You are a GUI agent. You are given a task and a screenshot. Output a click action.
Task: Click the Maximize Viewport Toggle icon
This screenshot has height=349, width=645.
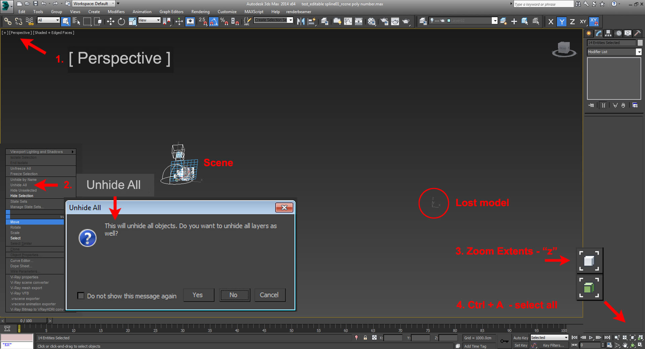pyautogui.click(x=640, y=345)
